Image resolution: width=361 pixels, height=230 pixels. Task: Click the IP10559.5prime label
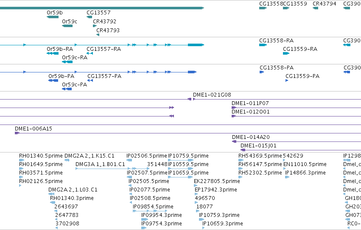[188, 164]
